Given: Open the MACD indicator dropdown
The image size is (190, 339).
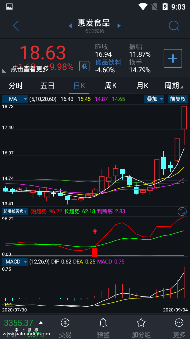Looking at the screenshot, I should [x=15, y=262].
